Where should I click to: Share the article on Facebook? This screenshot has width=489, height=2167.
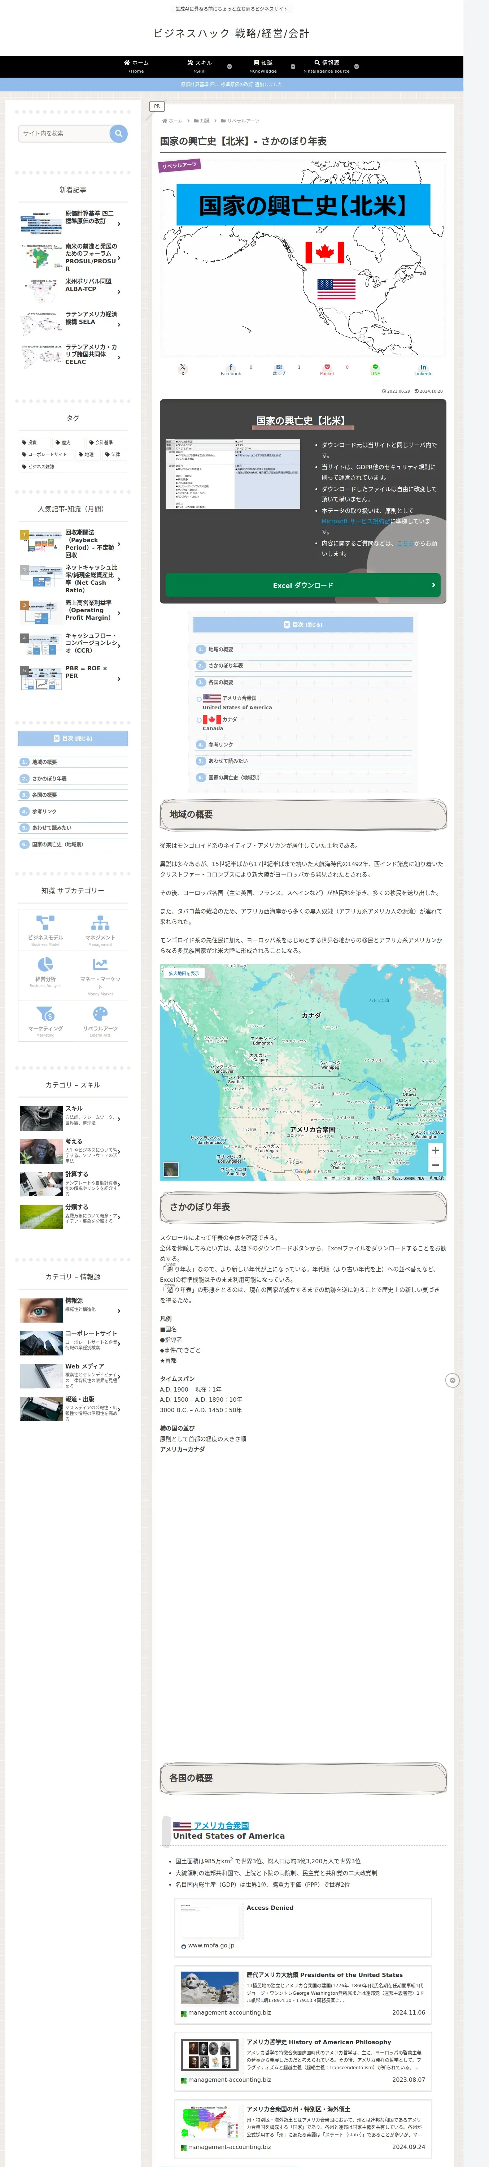[x=231, y=369]
